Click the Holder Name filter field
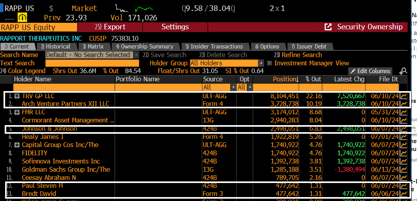417x201 pixels. (x=64, y=87)
